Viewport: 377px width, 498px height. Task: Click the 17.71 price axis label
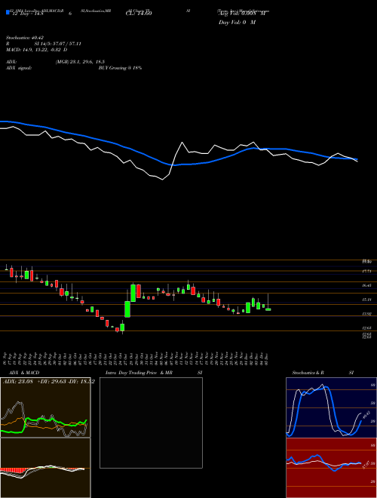(367, 271)
